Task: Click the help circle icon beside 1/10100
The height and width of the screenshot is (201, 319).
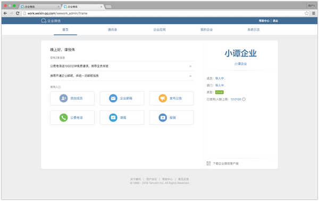Action: click(244, 99)
